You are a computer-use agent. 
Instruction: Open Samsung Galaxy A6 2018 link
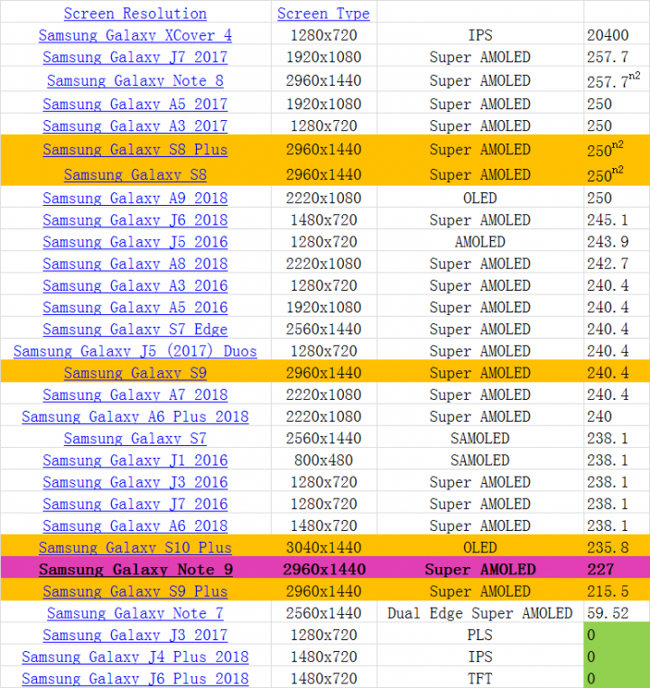135,526
